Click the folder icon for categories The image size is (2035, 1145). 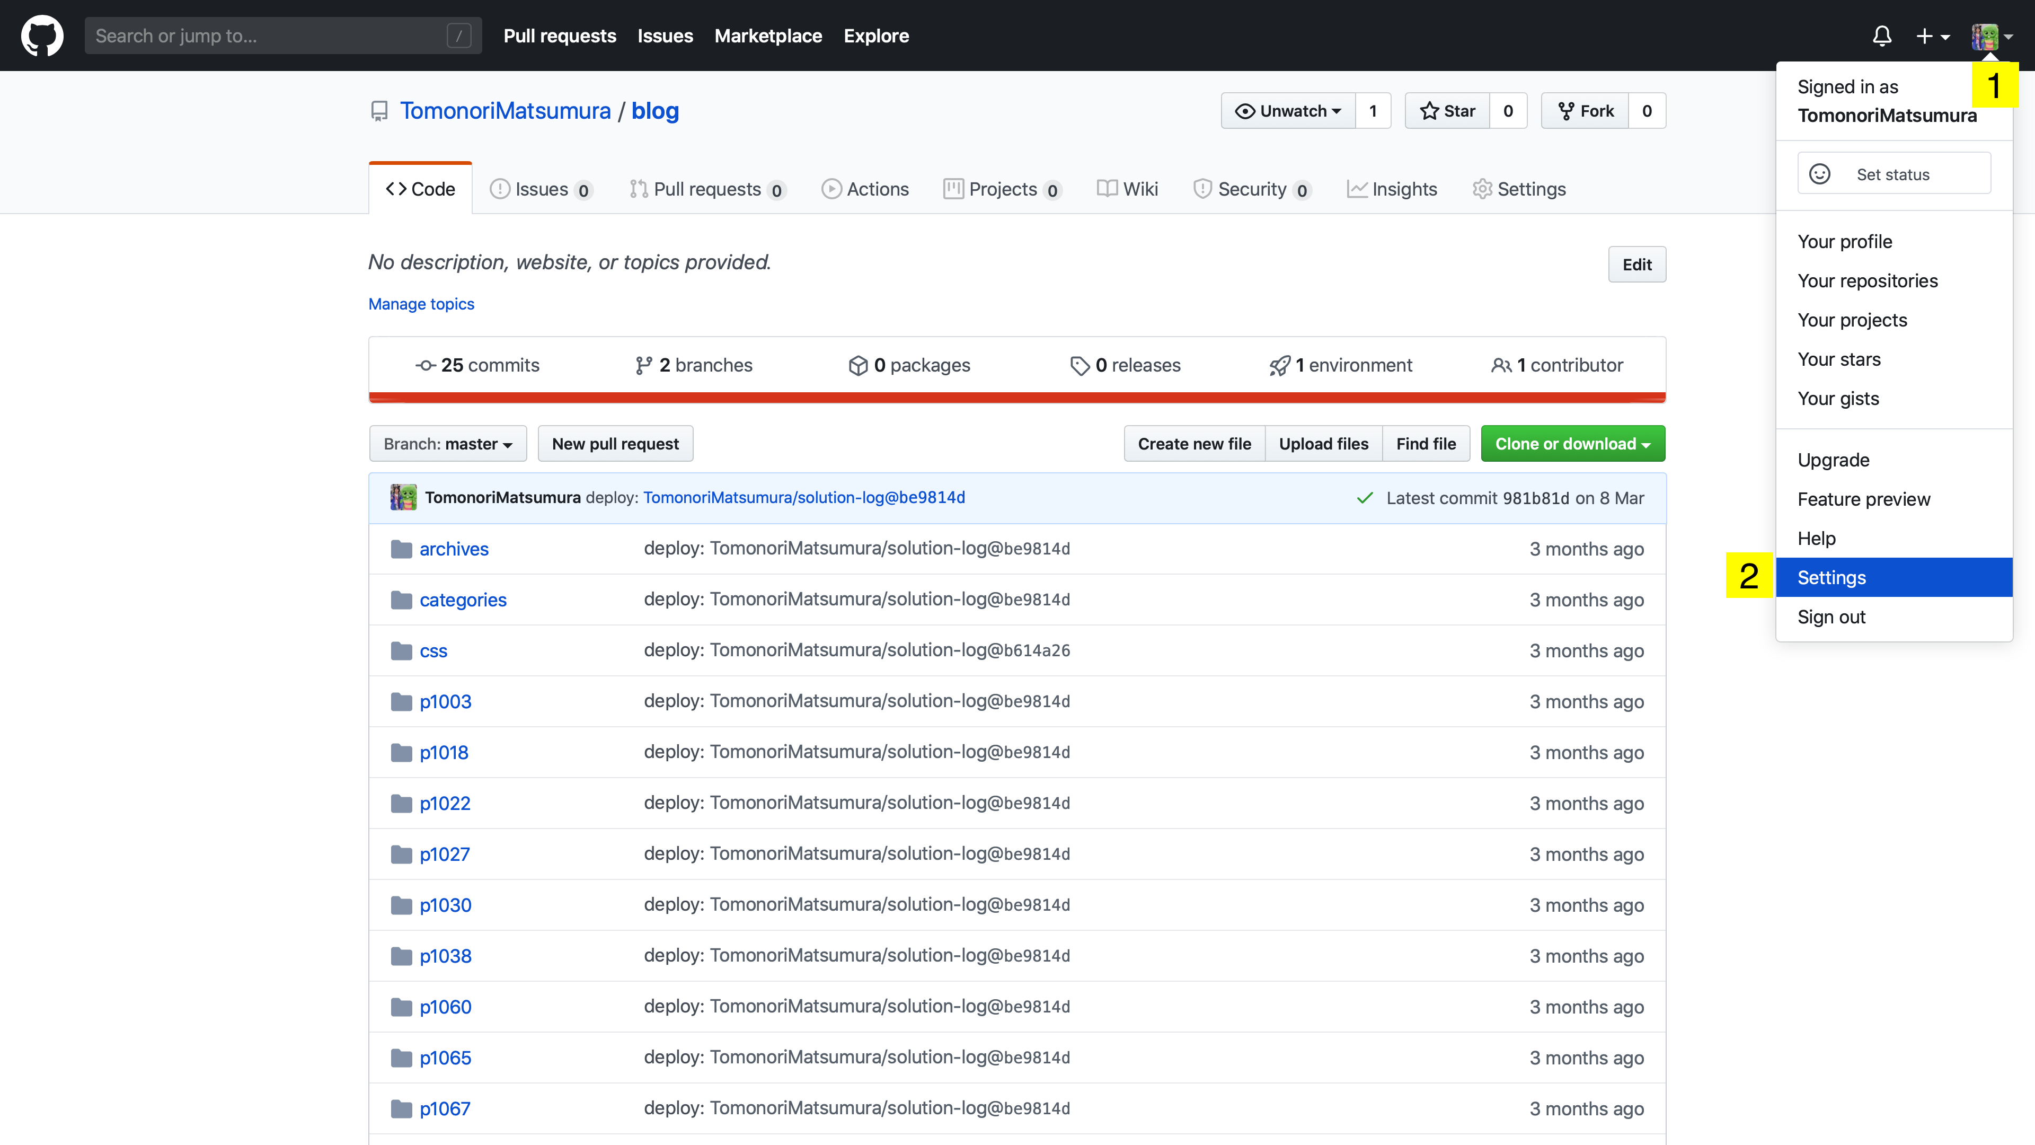(401, 600)
